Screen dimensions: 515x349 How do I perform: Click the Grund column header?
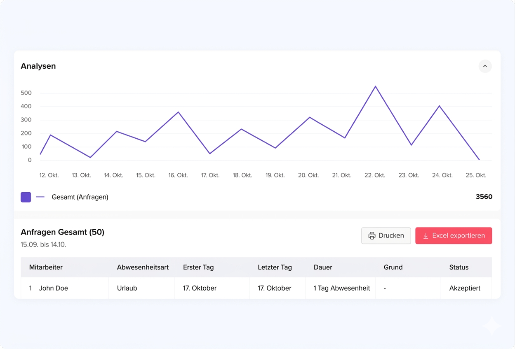pos(393,267)
